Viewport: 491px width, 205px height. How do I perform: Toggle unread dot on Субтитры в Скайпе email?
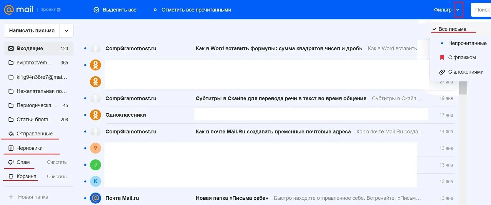click(85, 98)
